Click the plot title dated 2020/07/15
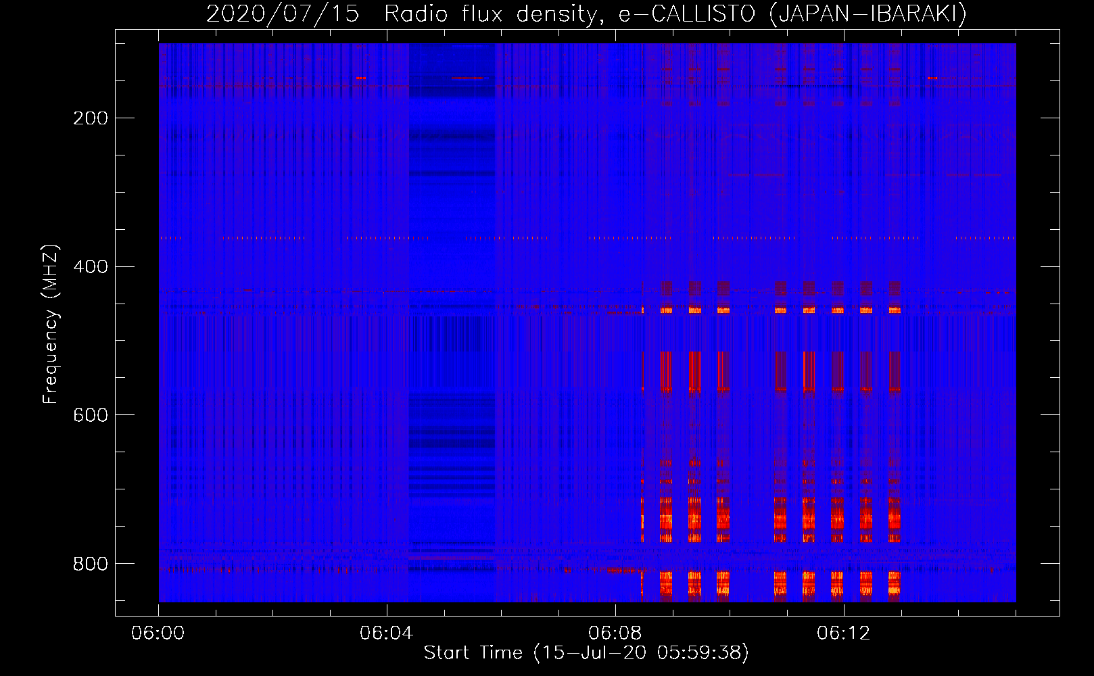Image resolution: width=1094 pixels, height=676 pixels. coord(586,14)
